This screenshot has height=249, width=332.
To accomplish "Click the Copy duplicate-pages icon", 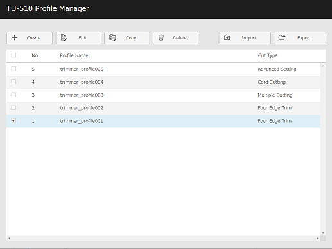I will point(112,38).
